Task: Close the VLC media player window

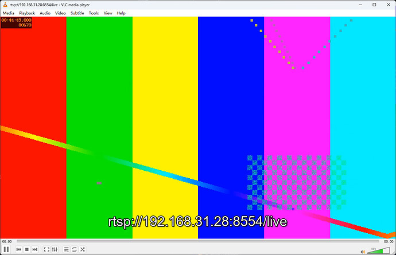Action: click(389, 5)
